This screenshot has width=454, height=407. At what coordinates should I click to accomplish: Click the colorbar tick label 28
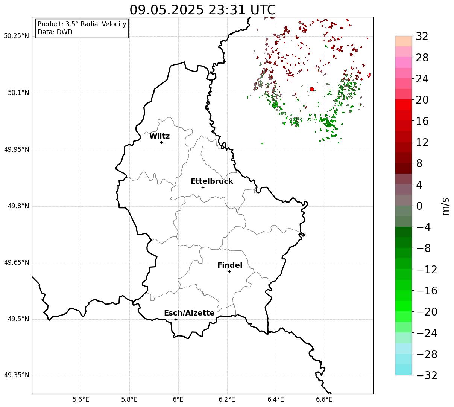pyautogui.click(x=422, y=58)
